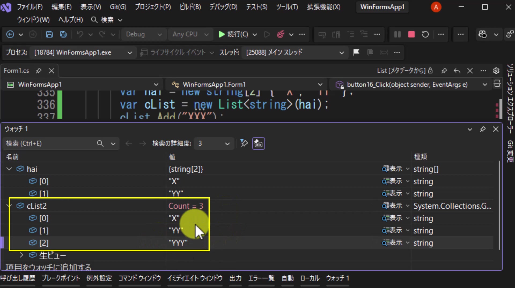
Task: Switch to the イミディエイト ウィンドウ tab
Action: tap(195, 278)
